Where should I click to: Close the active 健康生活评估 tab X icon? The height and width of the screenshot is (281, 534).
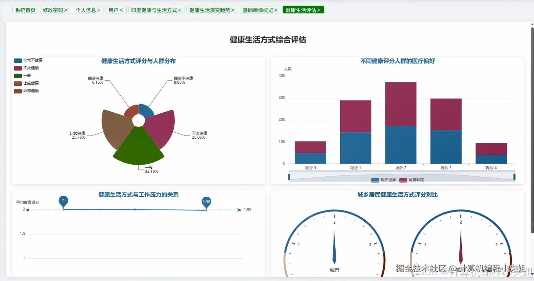(x=319, y=10)
